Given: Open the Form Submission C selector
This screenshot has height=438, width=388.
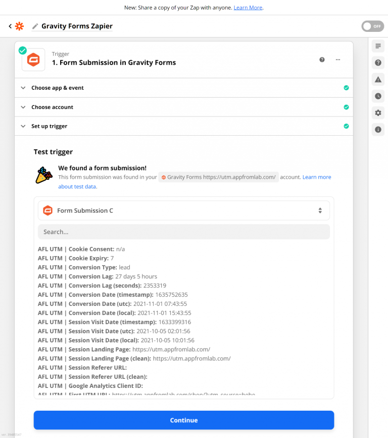Looking at the screenshot, I should 184,210.
